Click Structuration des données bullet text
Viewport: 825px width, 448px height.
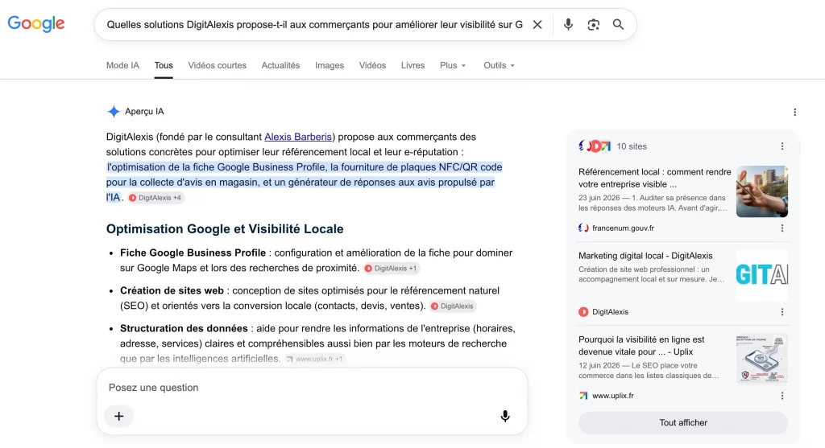point(317,343)
